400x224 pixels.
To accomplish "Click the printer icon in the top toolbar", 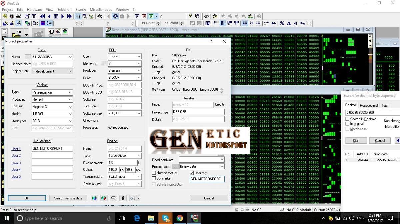I will 19,16.
